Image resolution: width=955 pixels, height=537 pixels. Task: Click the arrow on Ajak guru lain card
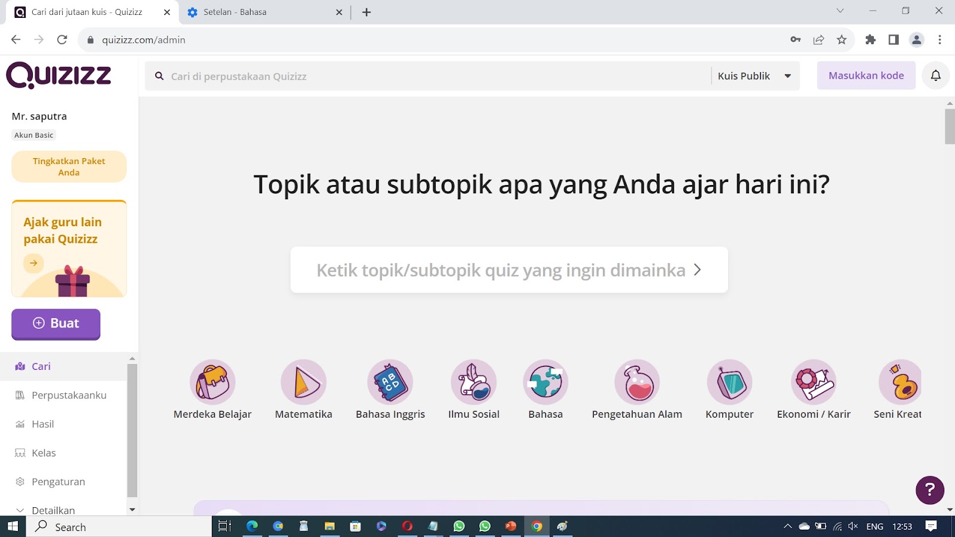[x=33, y=263]
